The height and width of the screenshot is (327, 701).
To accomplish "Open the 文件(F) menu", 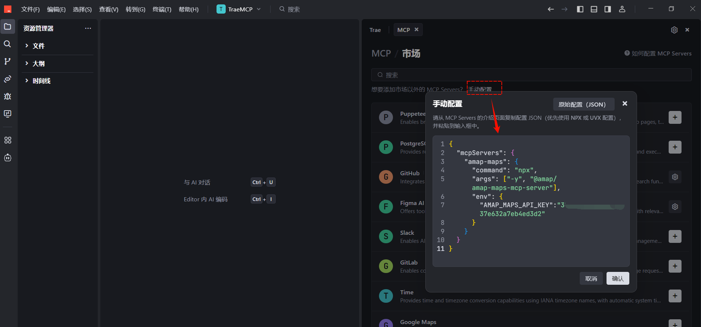I will tap(31, 9).
